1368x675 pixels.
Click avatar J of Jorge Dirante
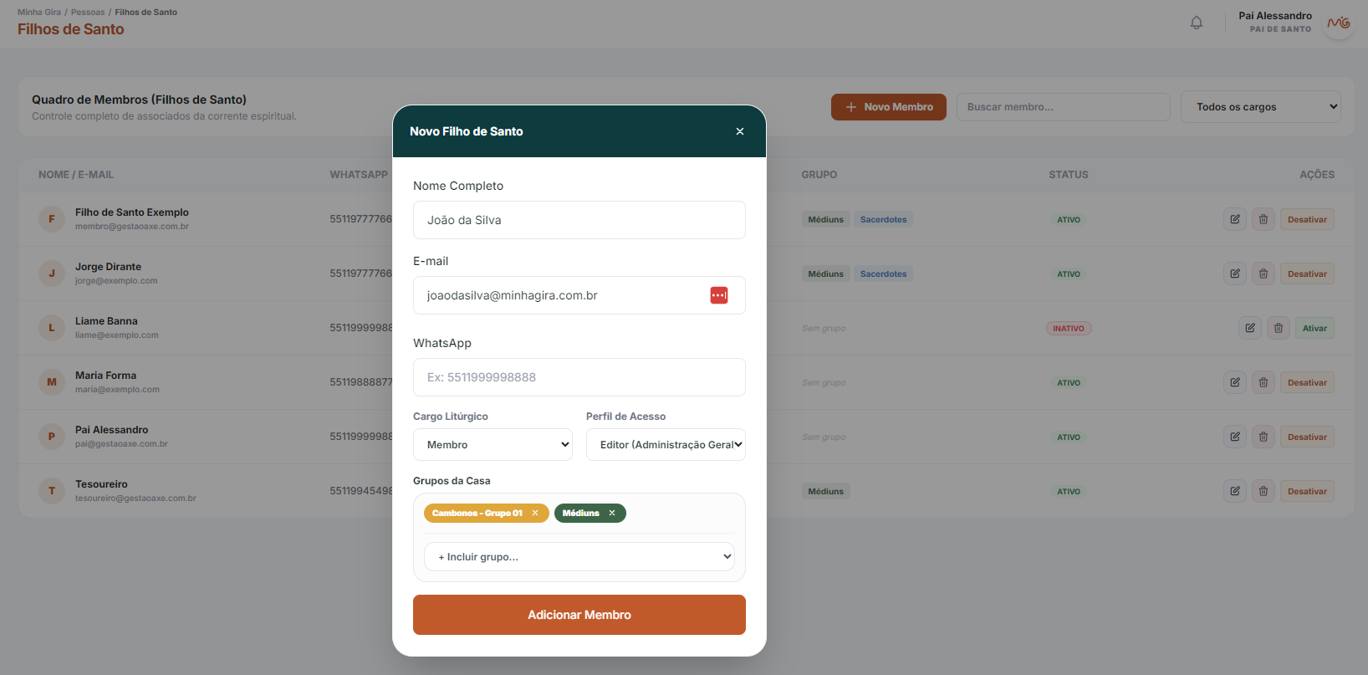point(52,274)
